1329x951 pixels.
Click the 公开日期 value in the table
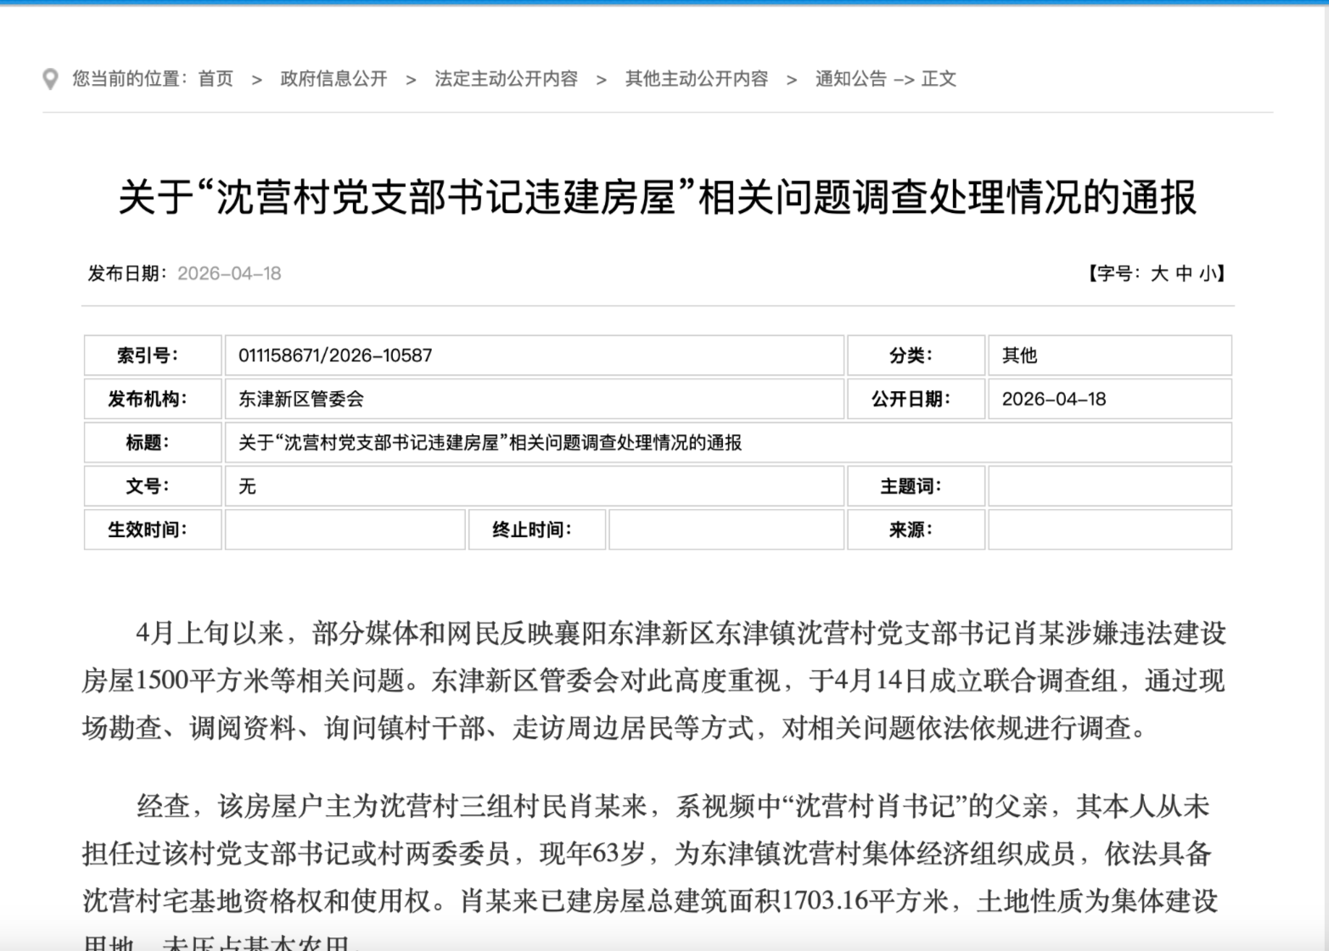coord(1053,399)
